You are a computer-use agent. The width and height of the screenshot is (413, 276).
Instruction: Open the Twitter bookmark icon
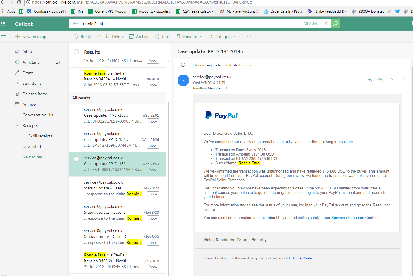point(397,11)
